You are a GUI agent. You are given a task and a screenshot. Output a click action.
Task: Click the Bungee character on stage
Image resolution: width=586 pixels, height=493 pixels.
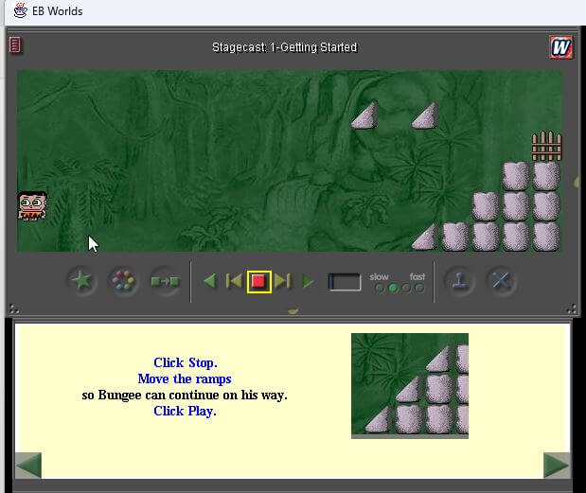[x=32, y=206]
